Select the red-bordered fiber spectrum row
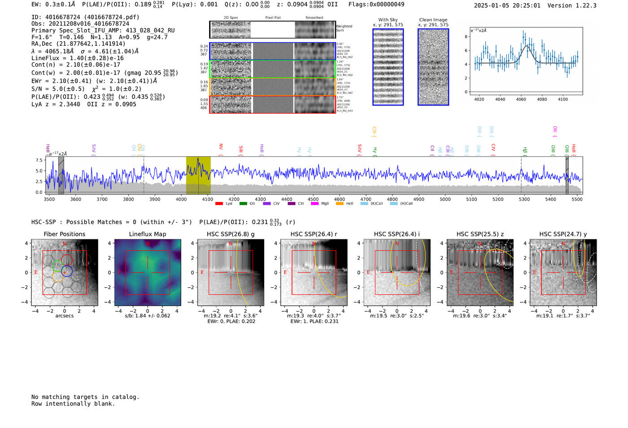This screenshot has height=428, width=628. 272,104
